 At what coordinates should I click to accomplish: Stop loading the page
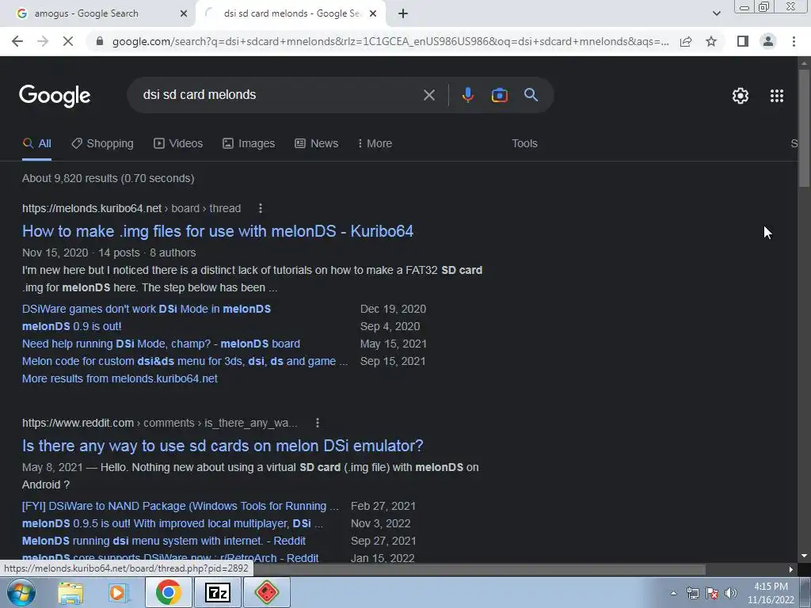pos(68,41)
